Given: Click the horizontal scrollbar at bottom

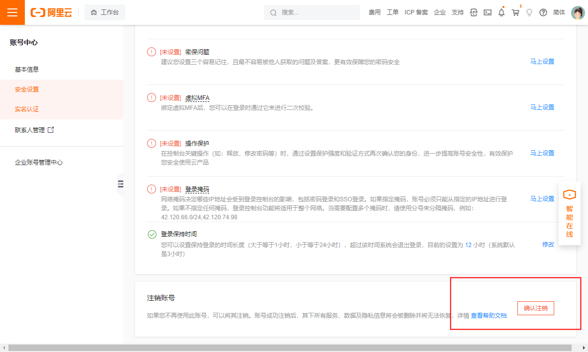Looking at the screenshot, I should coord(290,348).
